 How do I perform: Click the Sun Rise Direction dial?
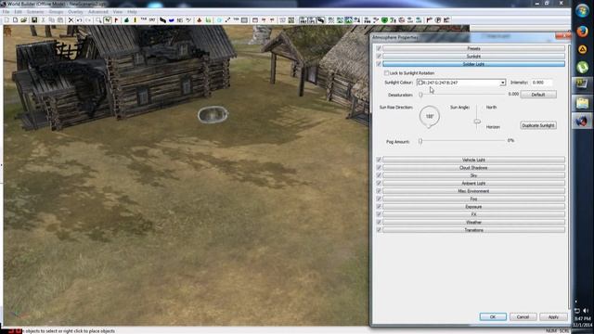pos(430,116)
